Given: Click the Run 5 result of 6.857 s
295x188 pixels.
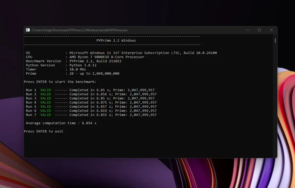Looking at the screenshot, I should coord(91,107).
